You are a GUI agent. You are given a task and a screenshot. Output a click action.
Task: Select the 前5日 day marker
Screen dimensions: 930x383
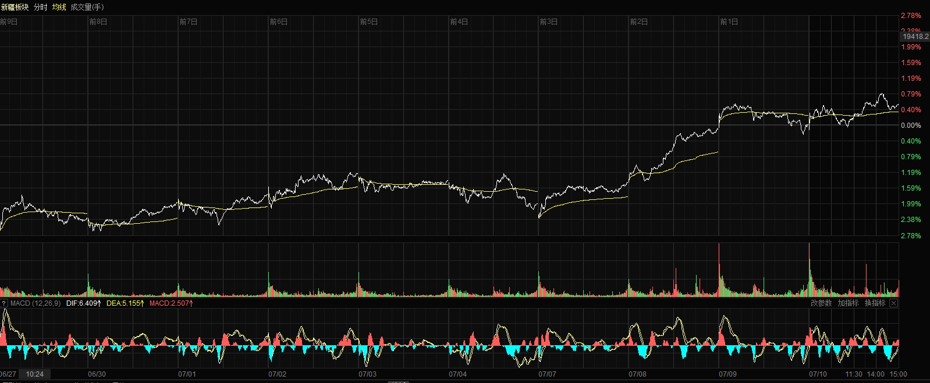pos(369,22)
